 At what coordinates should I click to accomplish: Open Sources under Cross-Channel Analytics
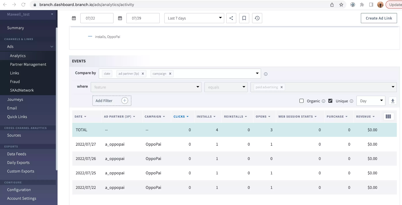14,135
